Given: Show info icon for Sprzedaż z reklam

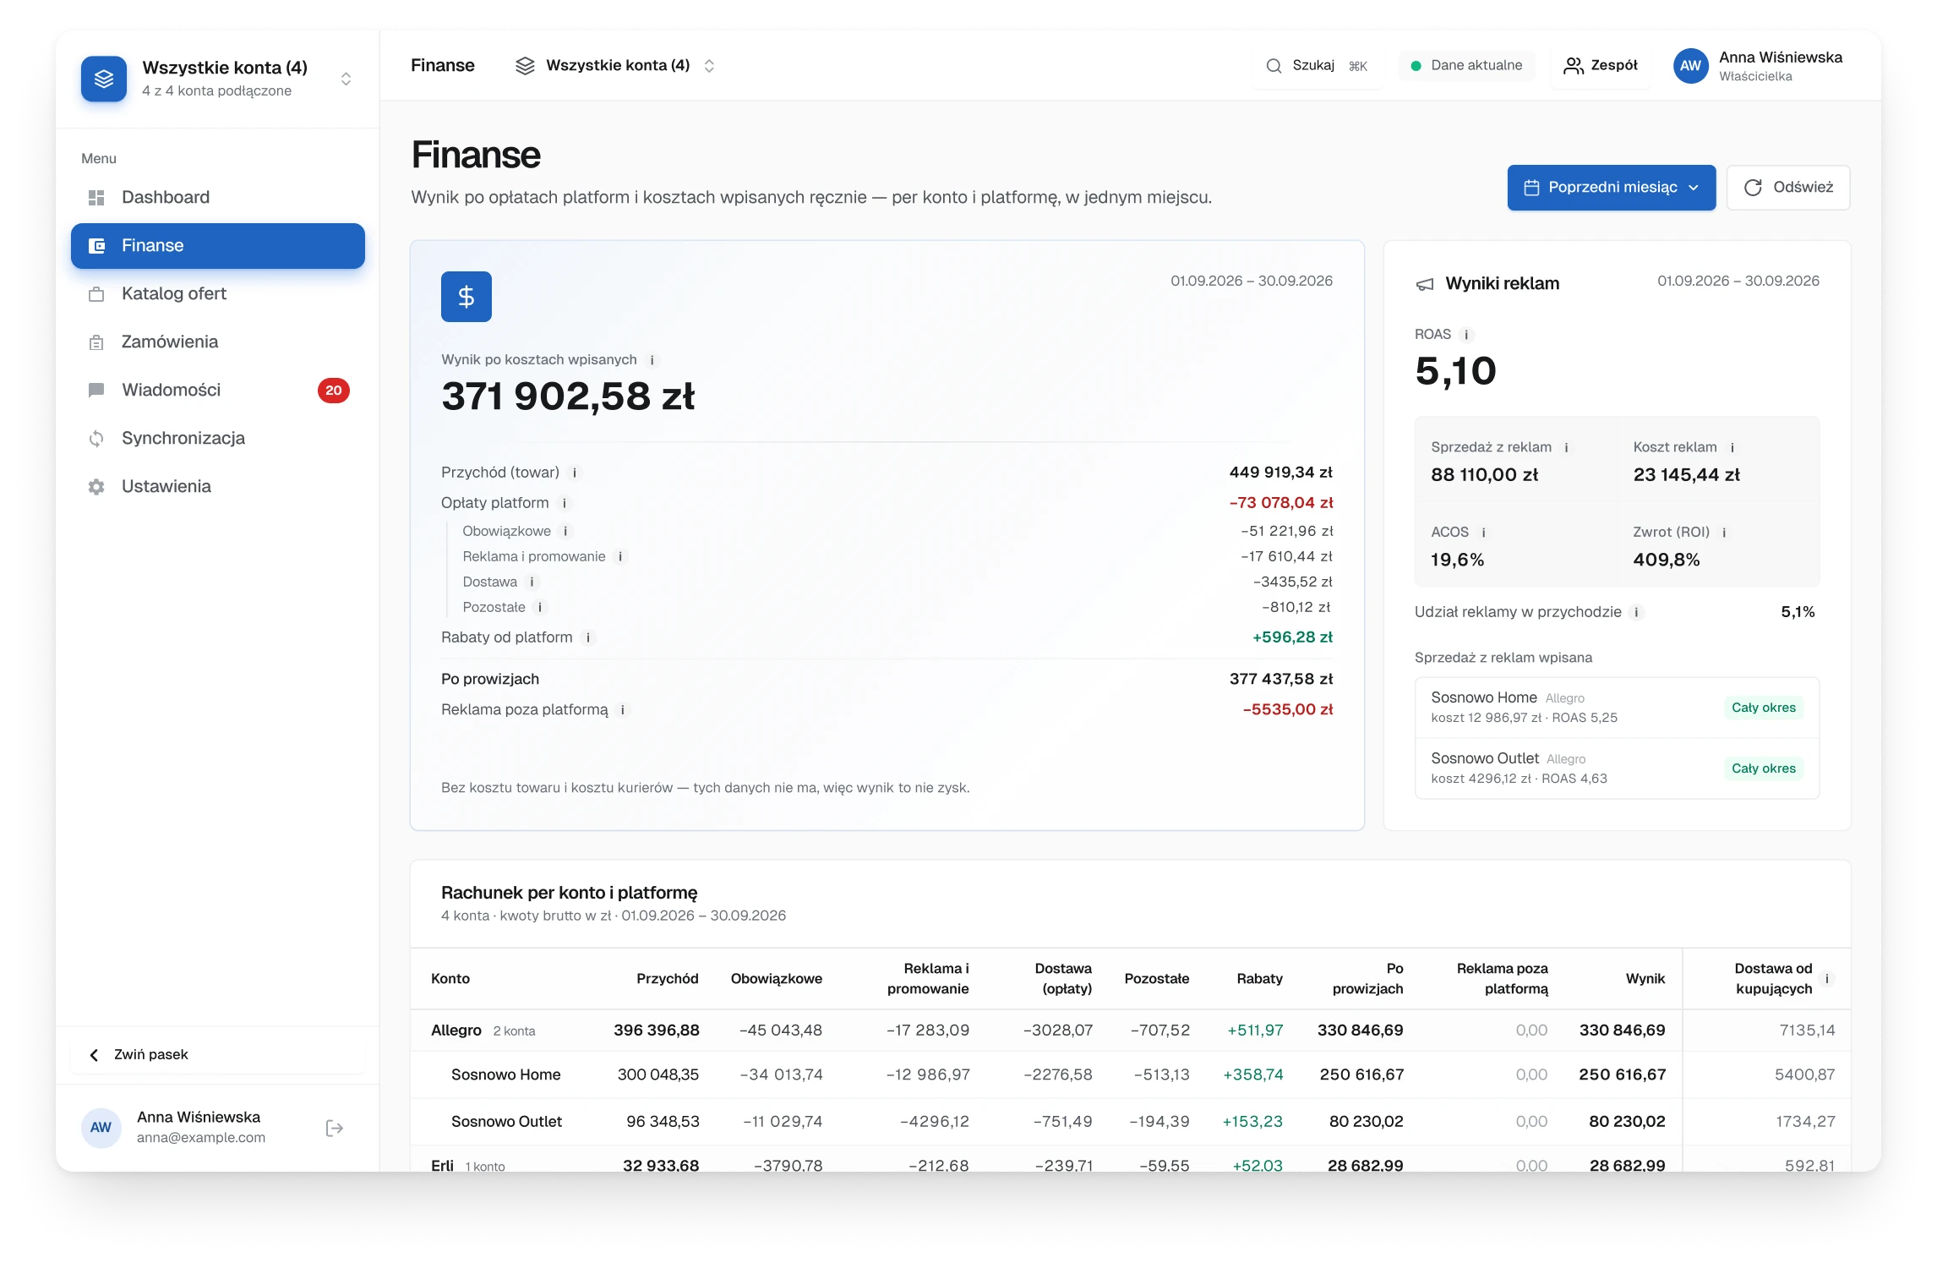Looking at the screenshot, I should pos(1566,448).
